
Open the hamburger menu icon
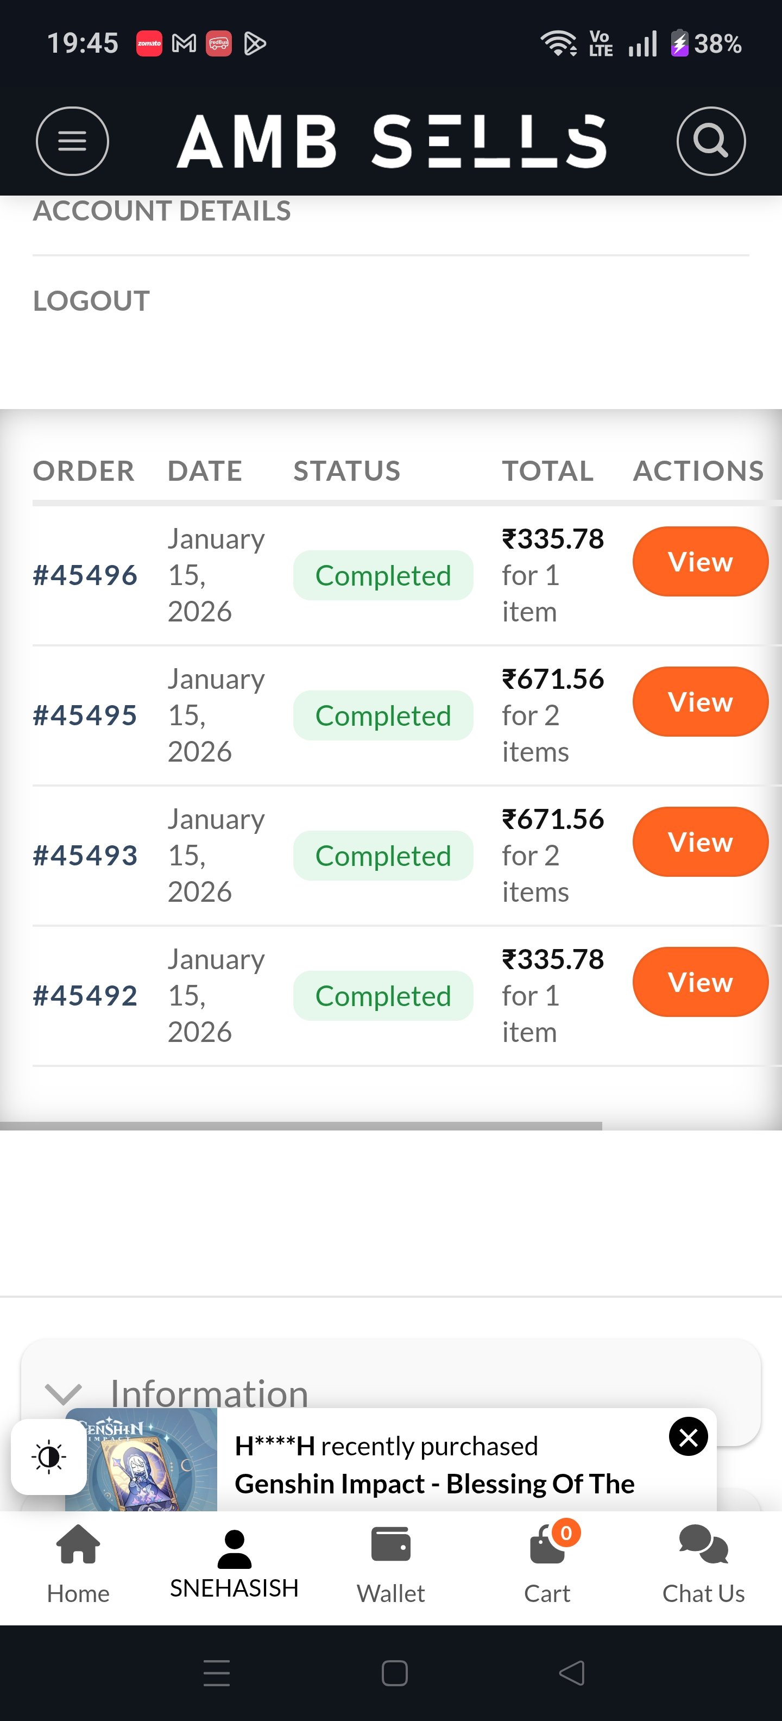(x=72, y=141)
